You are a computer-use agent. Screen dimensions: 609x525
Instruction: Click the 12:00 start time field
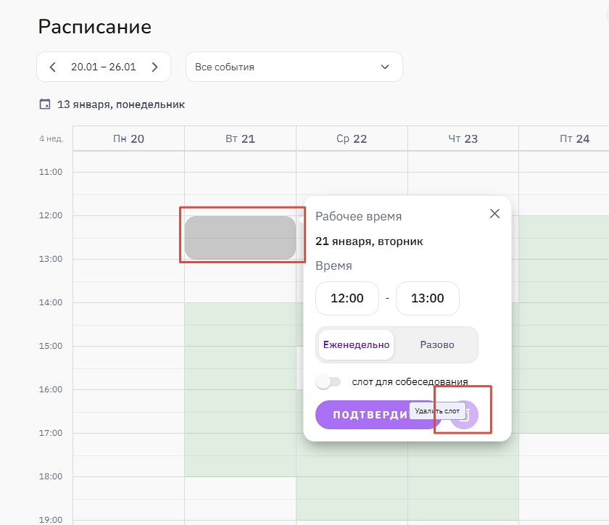point(347,298)
